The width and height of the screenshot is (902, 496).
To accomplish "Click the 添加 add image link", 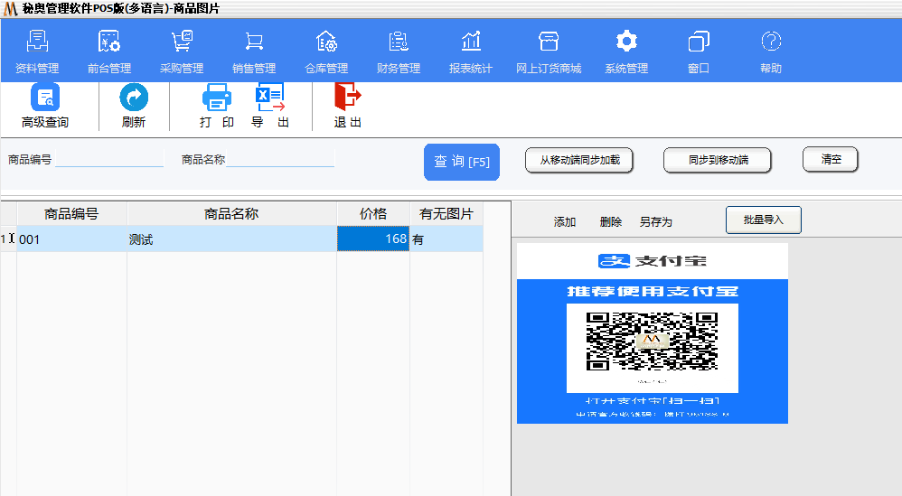I will [x=565, y=222].
